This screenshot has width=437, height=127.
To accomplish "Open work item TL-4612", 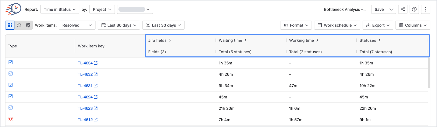I will pos(85,120).
